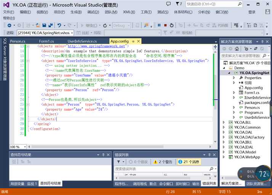Toggle the 21 messages filter
This screenshot has width=272, height=195.
[189, 162]
